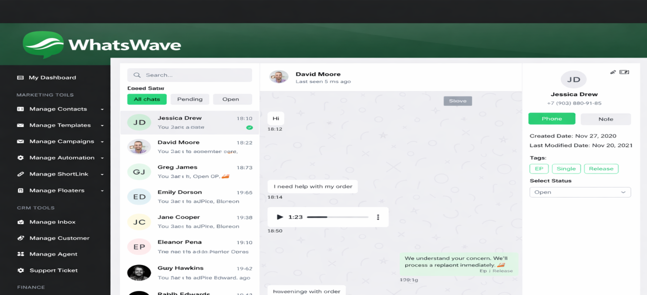Click the card icon beside the edit pencil

click(x=624, y=72)
